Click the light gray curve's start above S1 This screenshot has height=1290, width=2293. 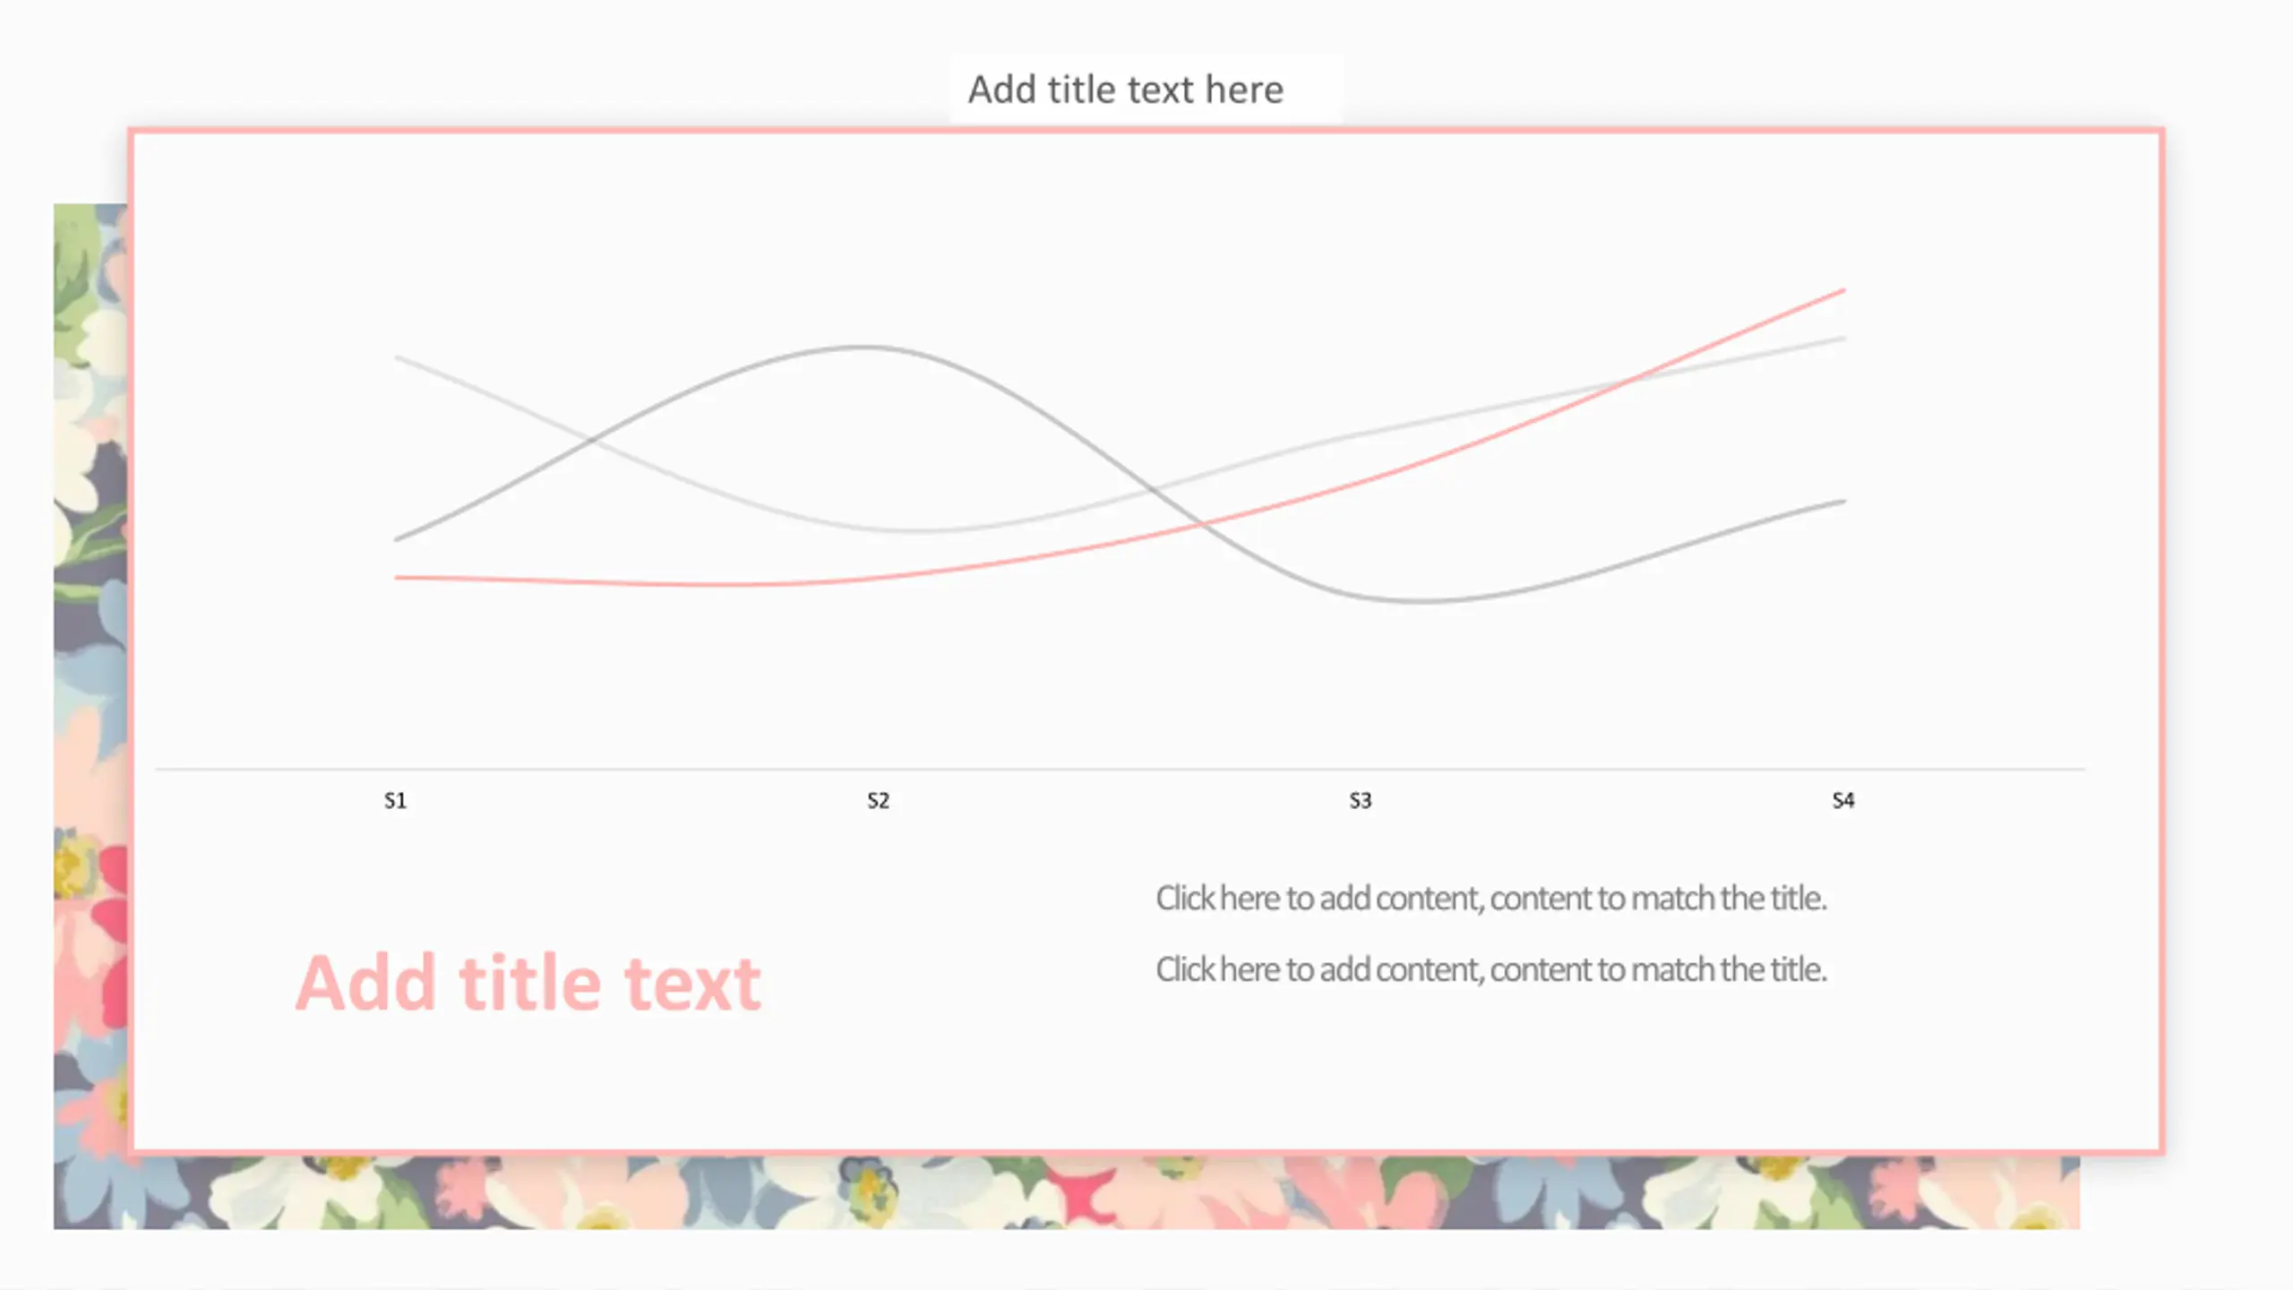397,357
